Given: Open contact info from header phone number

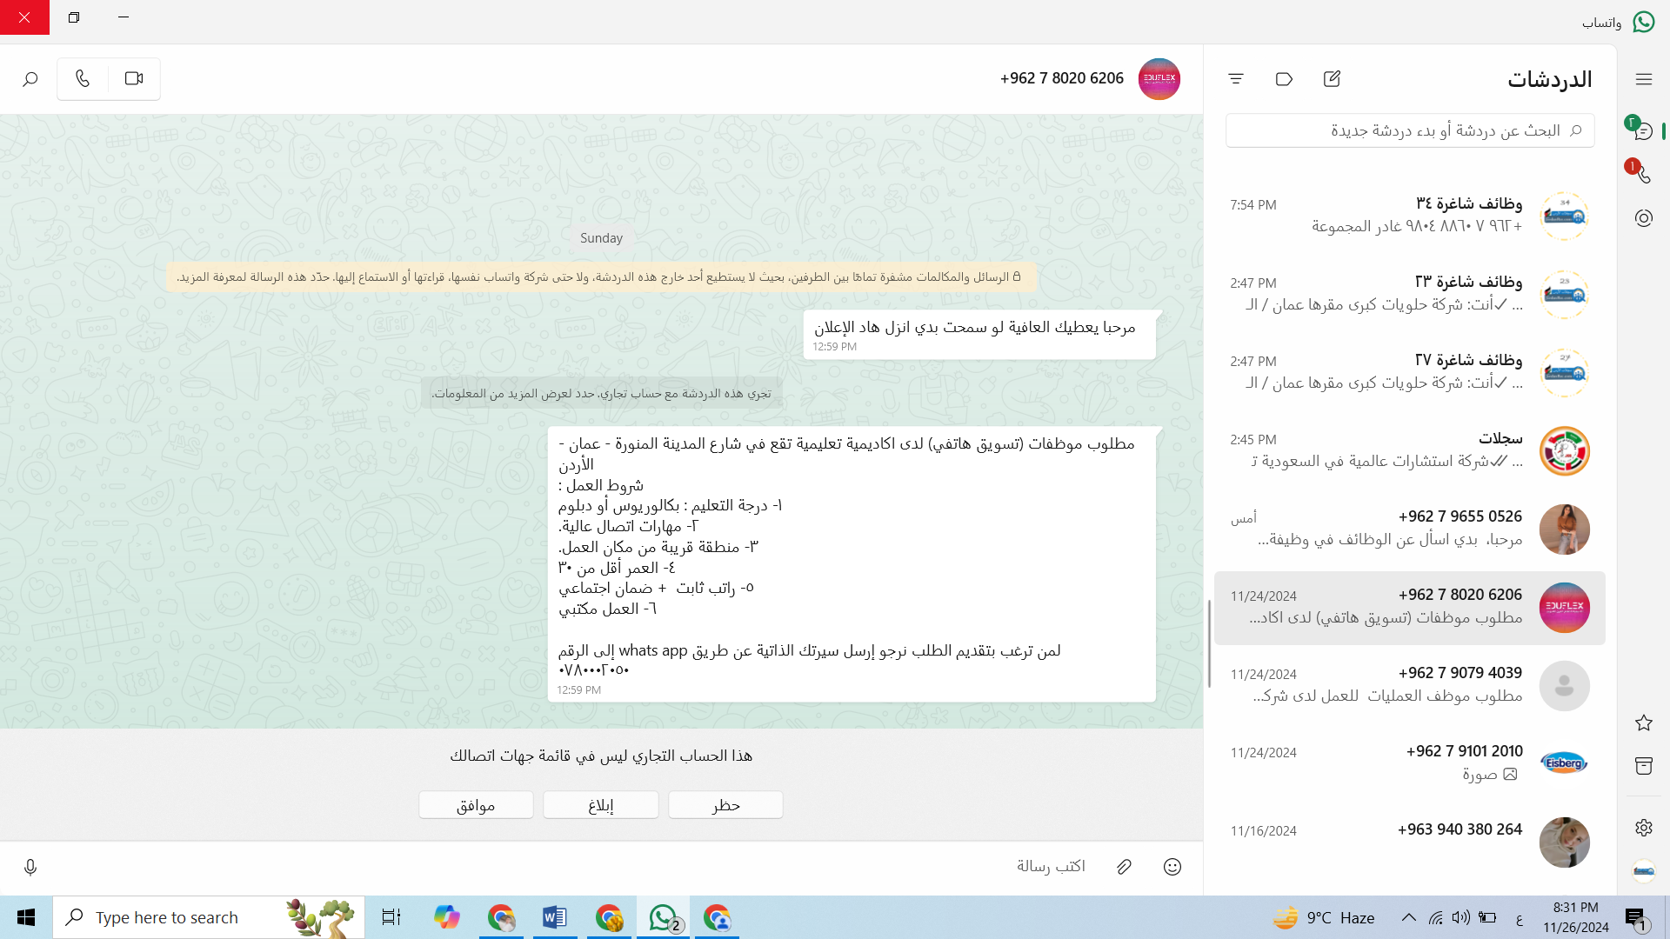Looking at the screenshot, I should (1062, 78).
